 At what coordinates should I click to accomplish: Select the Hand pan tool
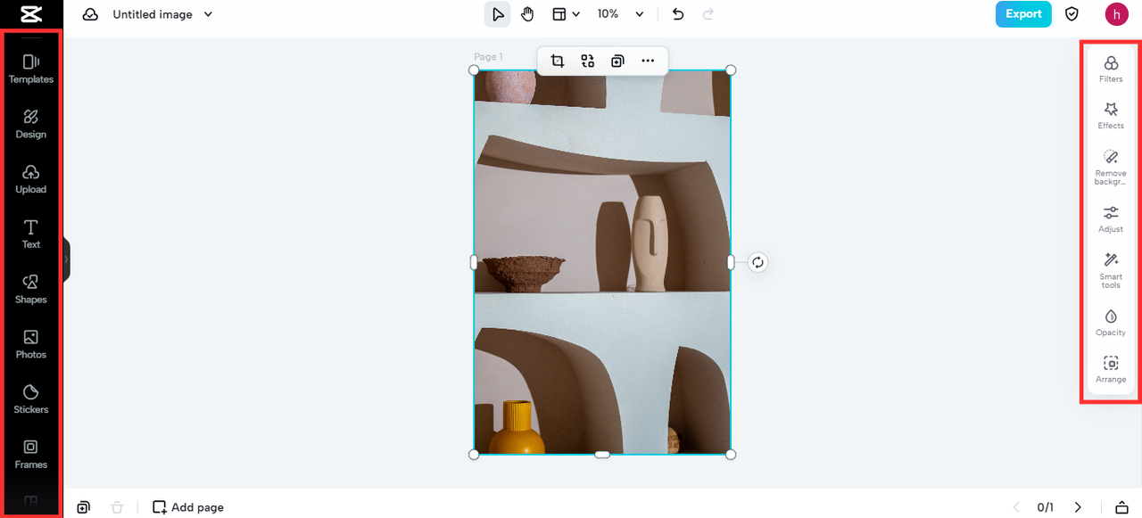(526, 14)
